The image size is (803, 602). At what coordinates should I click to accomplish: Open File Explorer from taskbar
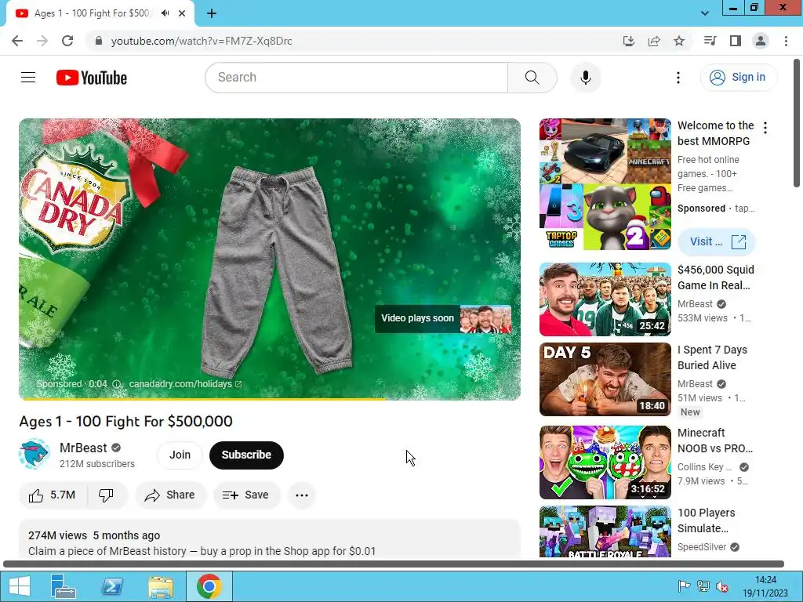coord(161,586)
